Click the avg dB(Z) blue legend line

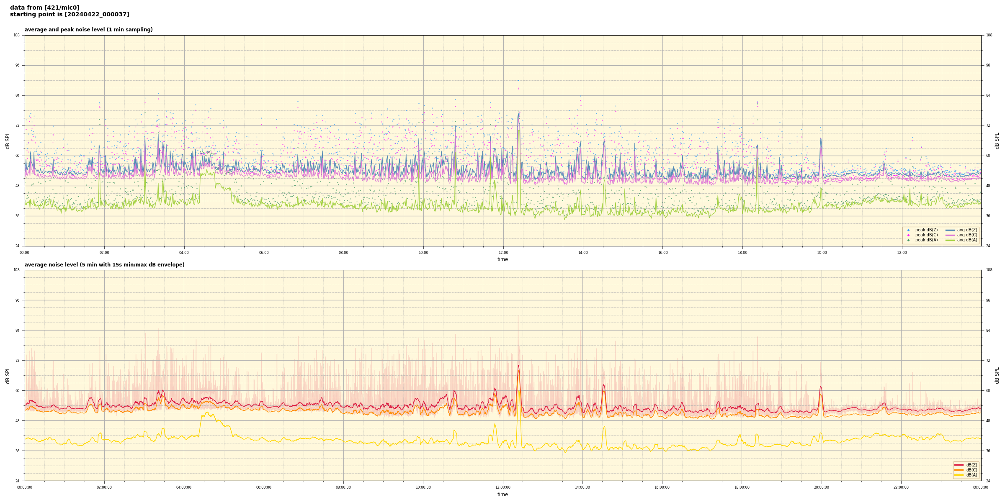950,230
